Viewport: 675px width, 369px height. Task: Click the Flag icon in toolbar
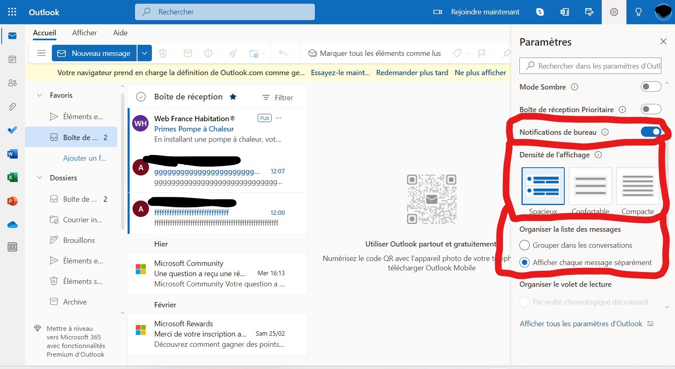pos(482,53)
